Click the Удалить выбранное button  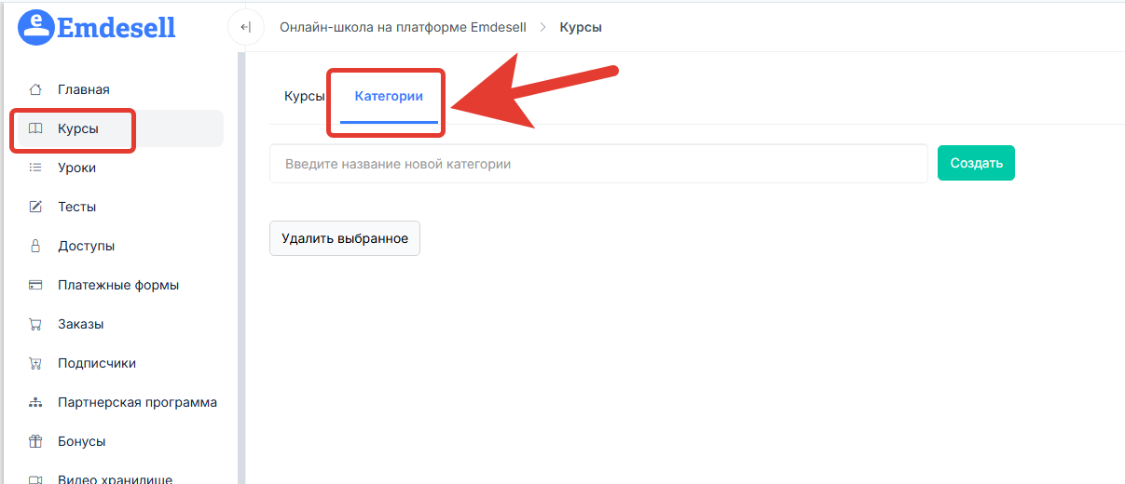click(x=345, y=238)
